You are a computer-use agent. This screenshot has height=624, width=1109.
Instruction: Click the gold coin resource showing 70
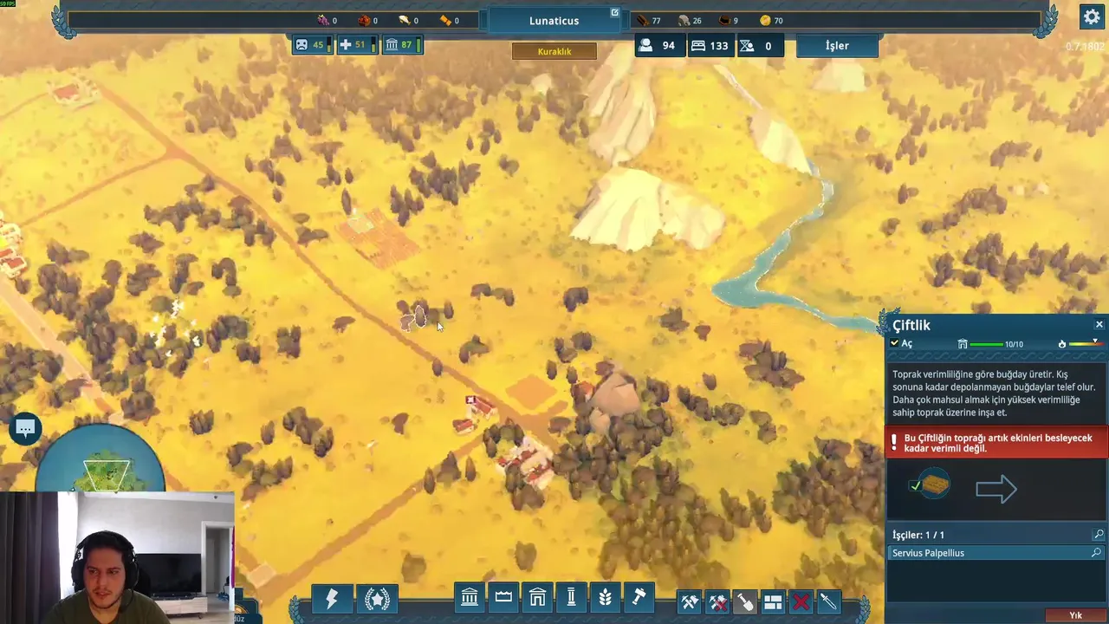[771, 20]
